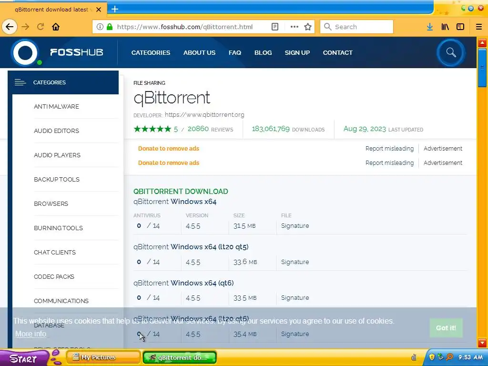Click second Donate to remove ads link
The image size is (488, 366).
pyautogui.click(x=169, y=163)
